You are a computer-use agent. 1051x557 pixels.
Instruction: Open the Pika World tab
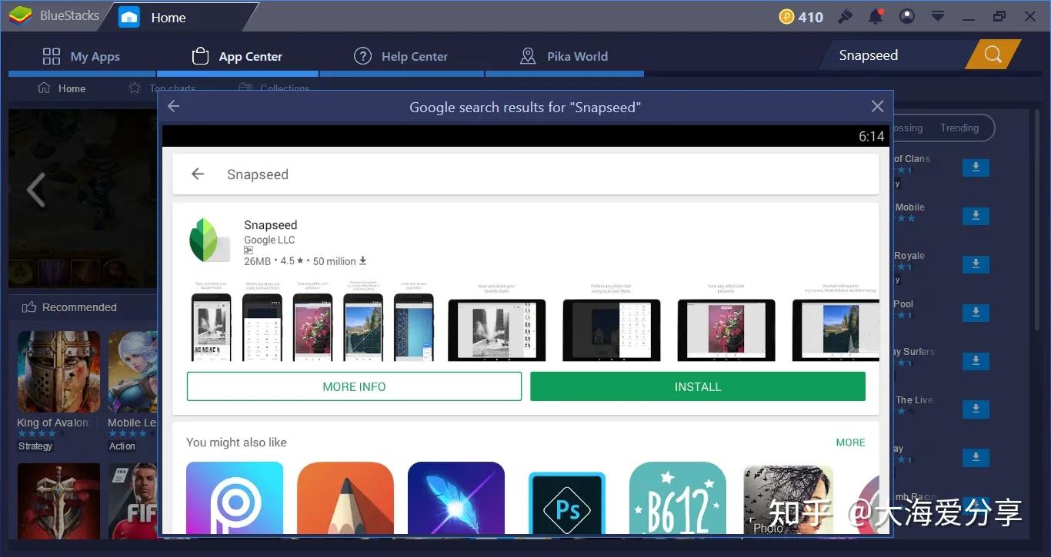tap(564, 56)
